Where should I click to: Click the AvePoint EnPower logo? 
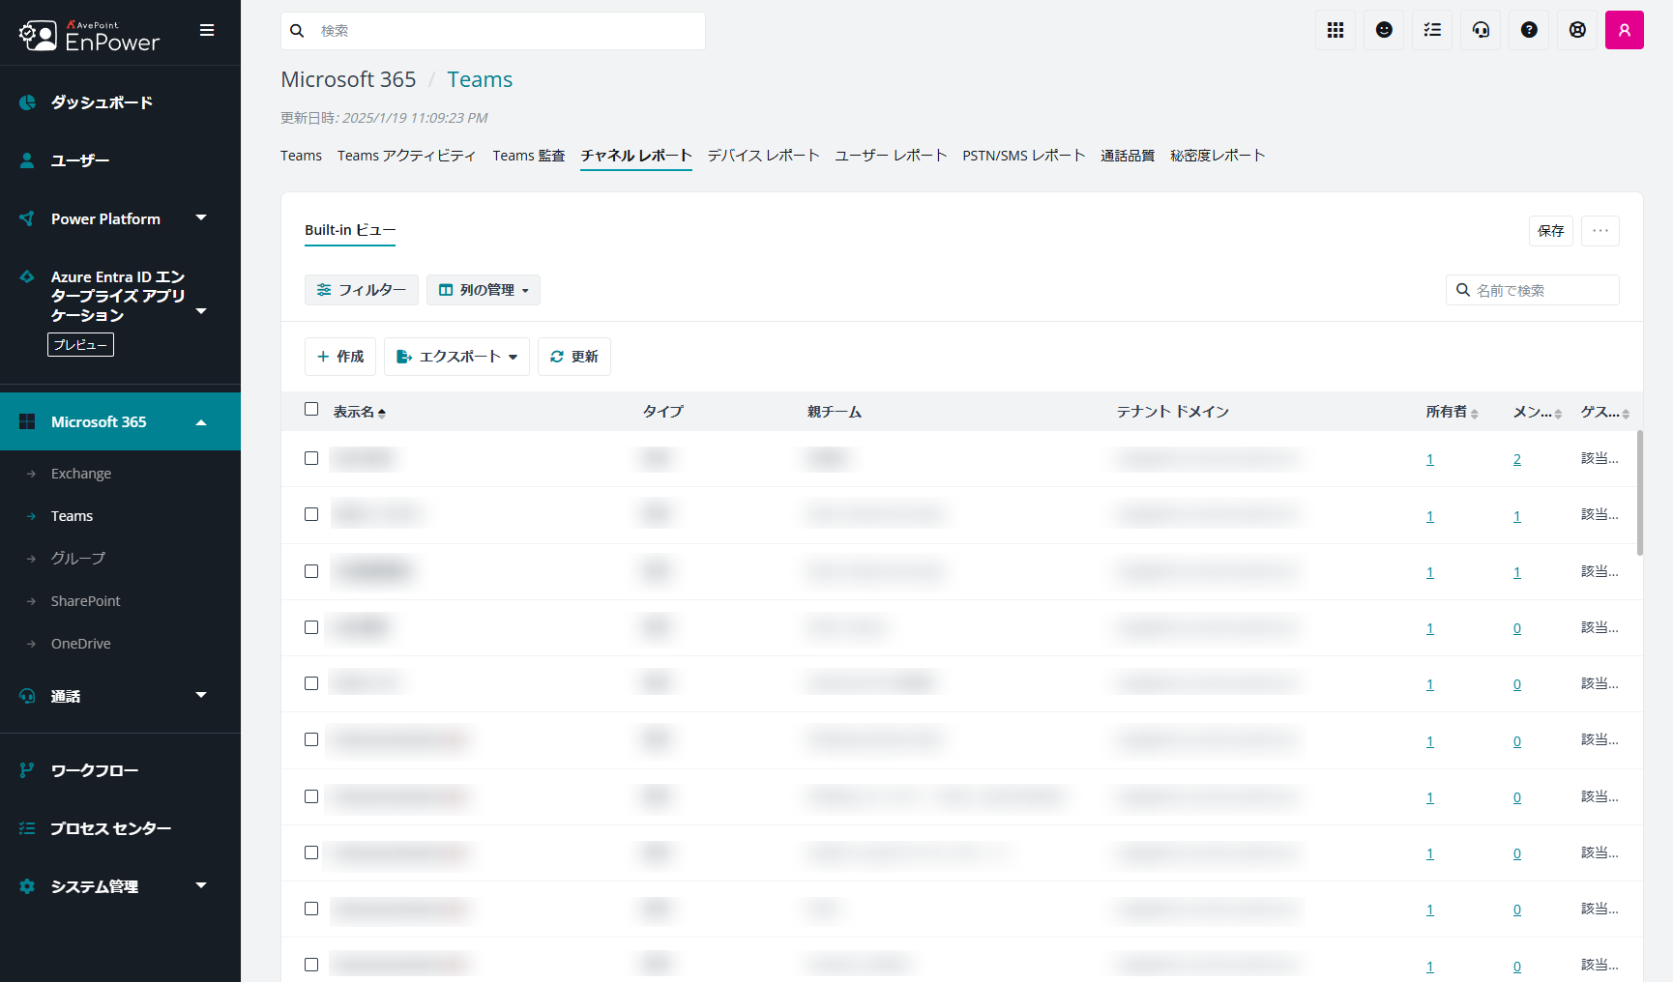click(x=89, y=36)
